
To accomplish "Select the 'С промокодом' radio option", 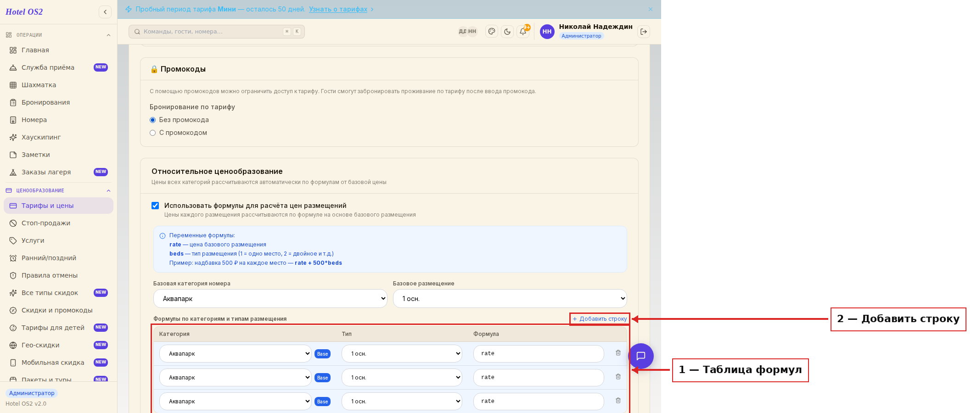I will 153,133.
